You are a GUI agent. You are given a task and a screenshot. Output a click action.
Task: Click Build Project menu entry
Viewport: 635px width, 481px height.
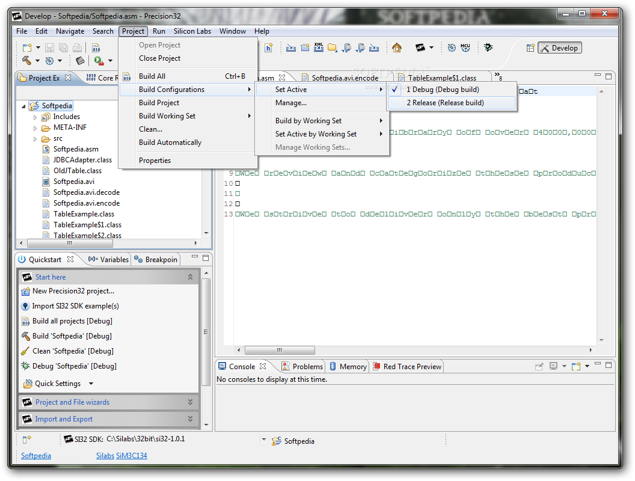189,103
